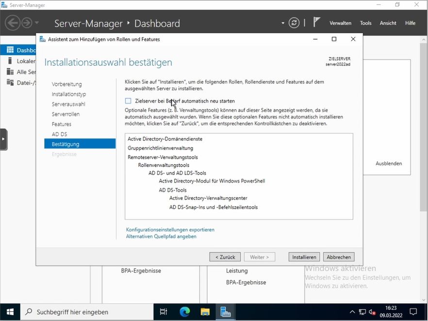Click AD DS- und AD LDS-Tools entry
This screenshot has width=428, height=321.
(177, 173)
